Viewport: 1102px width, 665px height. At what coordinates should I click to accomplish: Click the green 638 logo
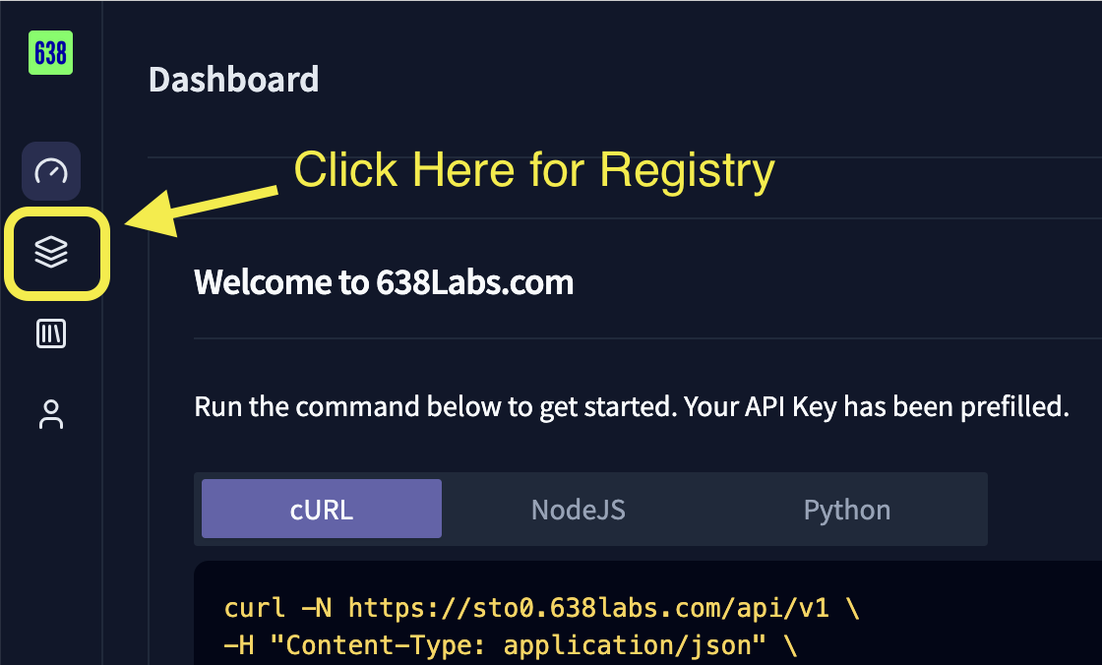point(50,53)
